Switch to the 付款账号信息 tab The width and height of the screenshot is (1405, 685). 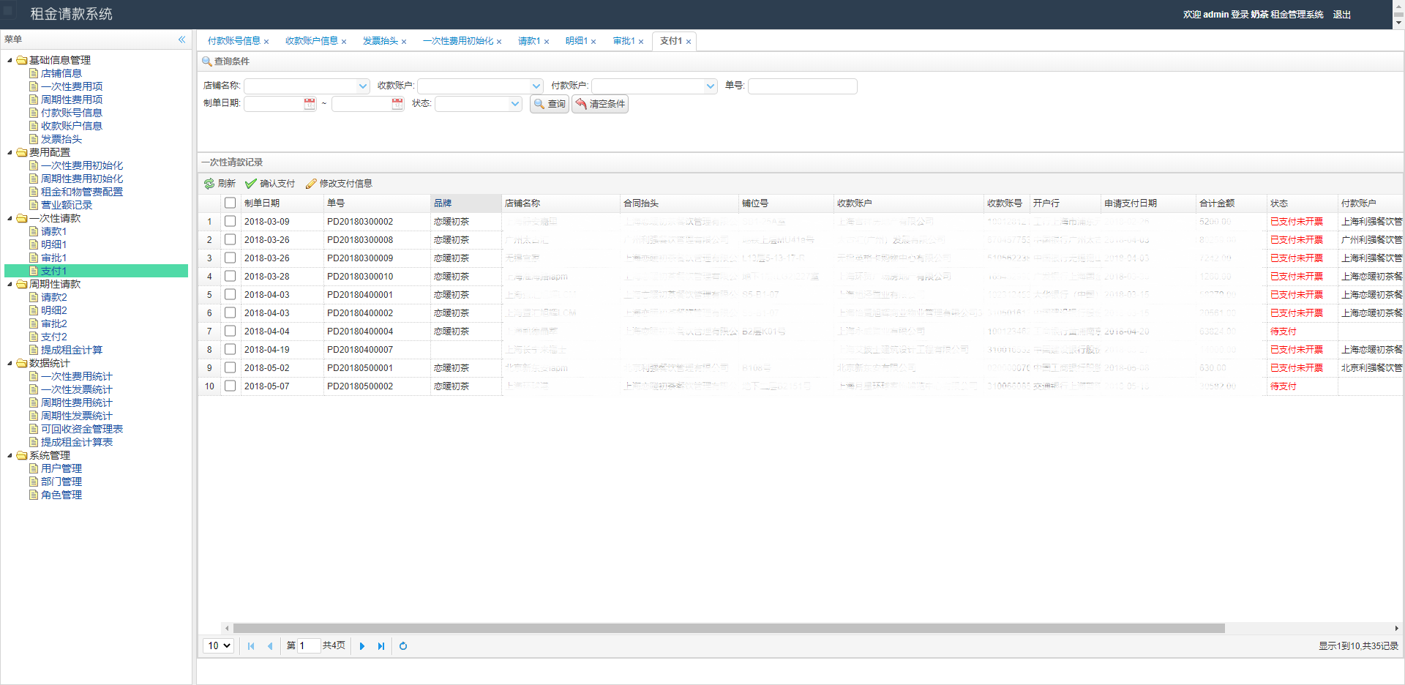(233, 41)
